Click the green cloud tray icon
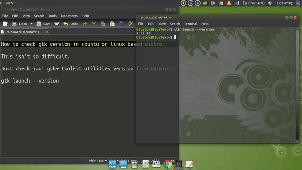The height and width of the screenshot is (170, 302). [205, 3]
